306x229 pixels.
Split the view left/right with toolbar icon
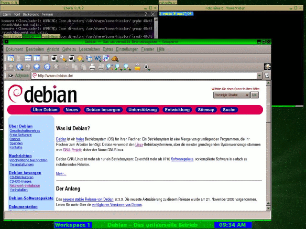37,58
